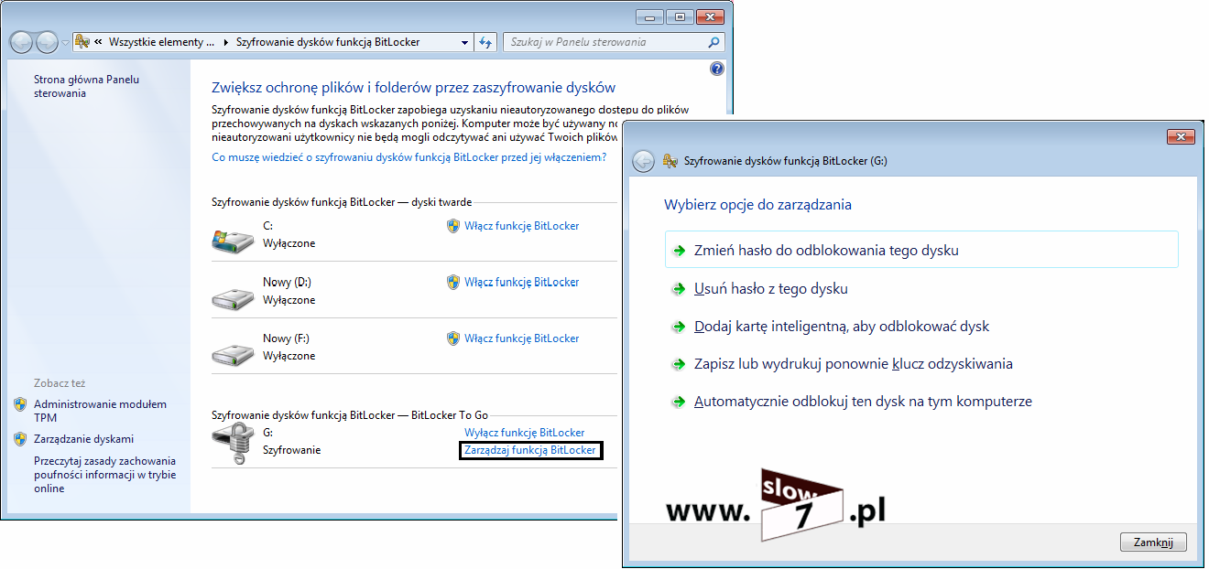This screenshot has width=1209, height=569.
Task: Click the Back arrow in the Control Panel window
Action: point(21,42)
